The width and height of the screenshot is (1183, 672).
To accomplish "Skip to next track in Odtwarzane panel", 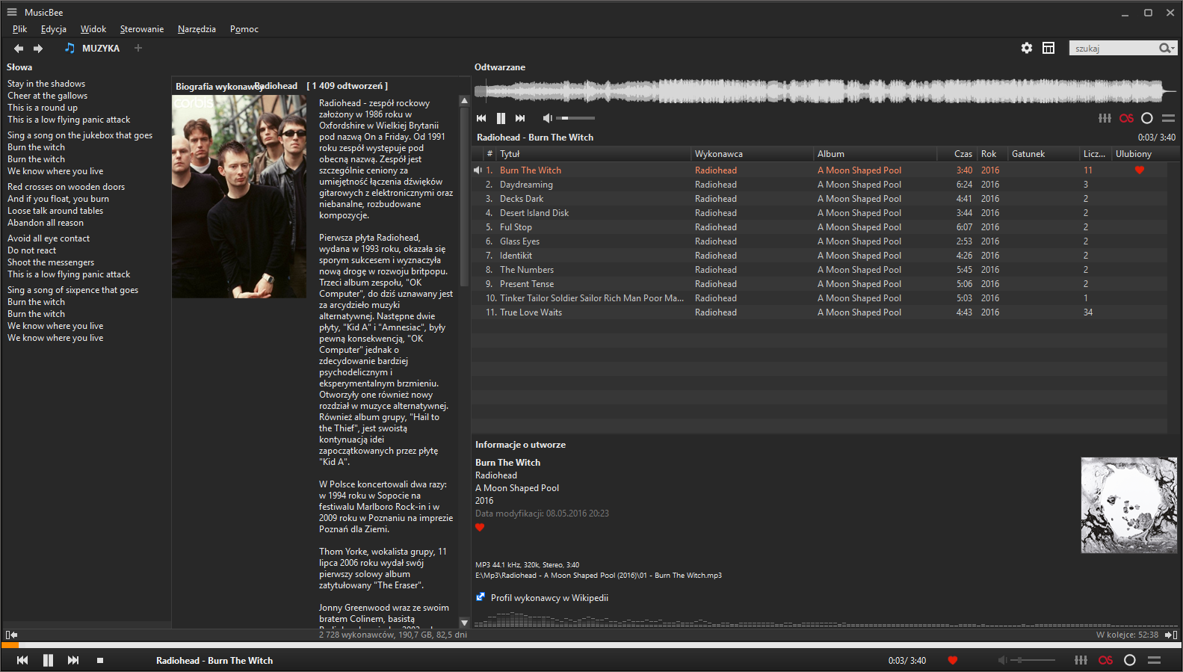I will coord(520,118).
